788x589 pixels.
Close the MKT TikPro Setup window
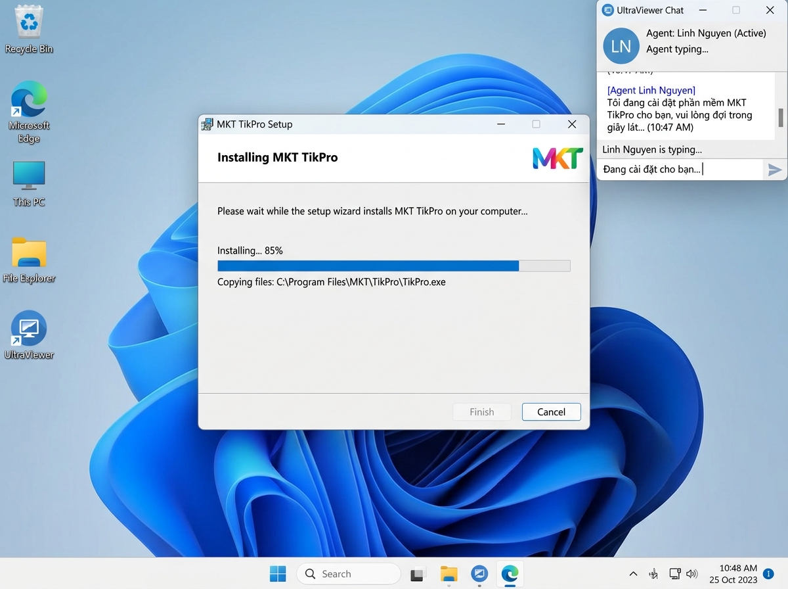[x=572, y=124]
